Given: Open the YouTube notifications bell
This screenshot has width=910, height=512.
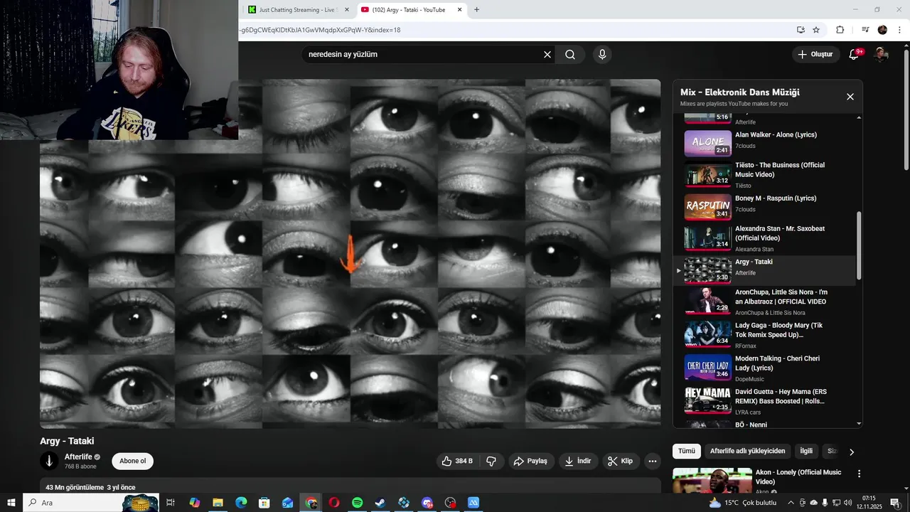Looking at the screenshot, I should (x=855, y=55).
